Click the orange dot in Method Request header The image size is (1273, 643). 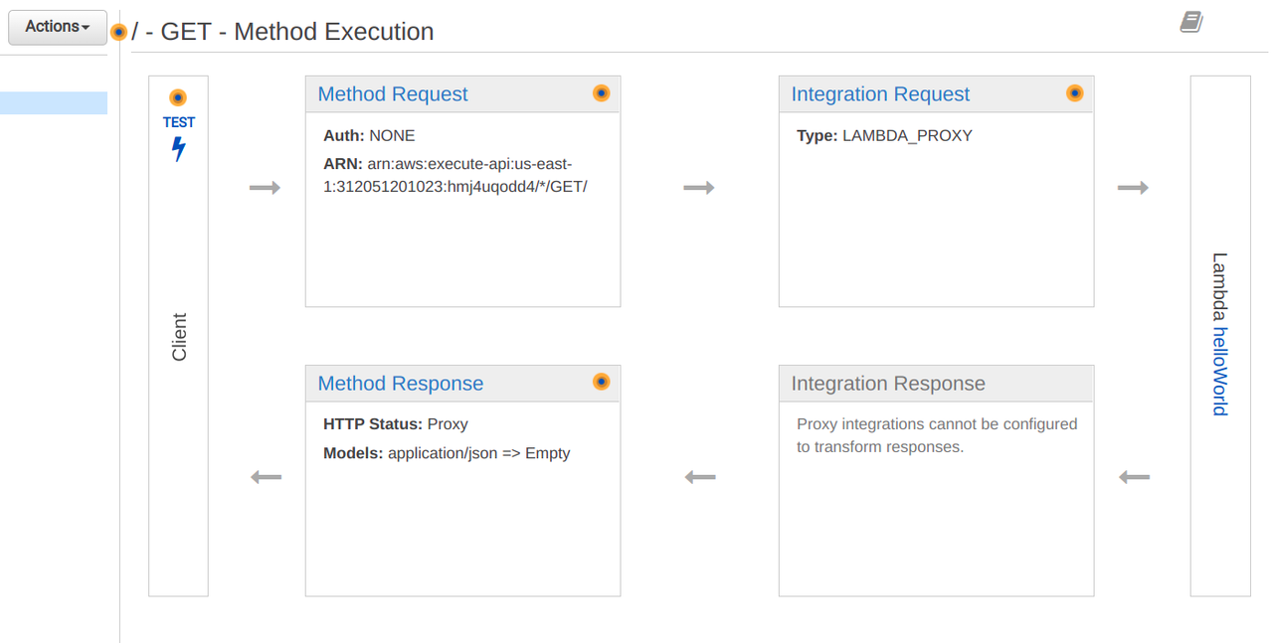point(601,93)
